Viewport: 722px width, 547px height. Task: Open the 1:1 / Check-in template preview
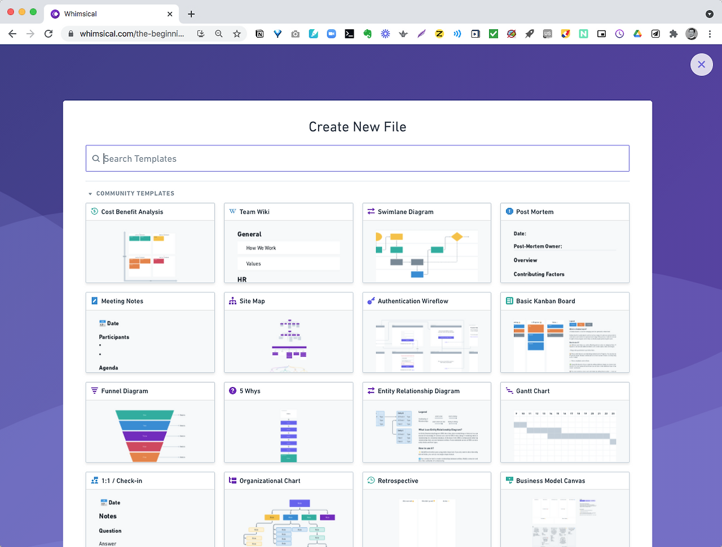(150, 518)
